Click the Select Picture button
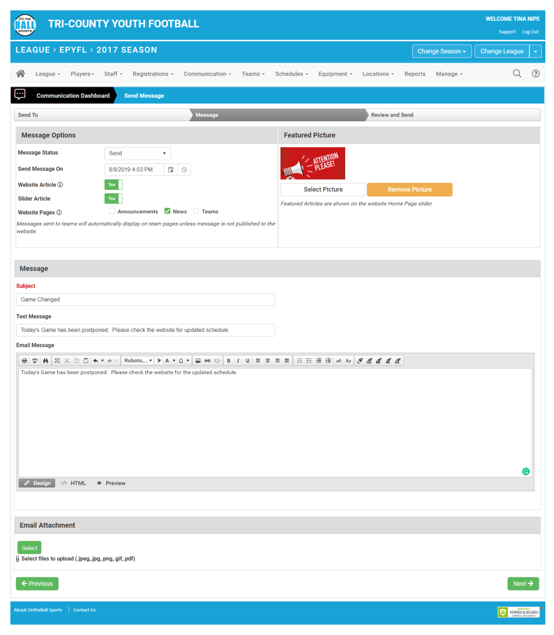Viewport: 554px width, 635px height. coord(323,189)
